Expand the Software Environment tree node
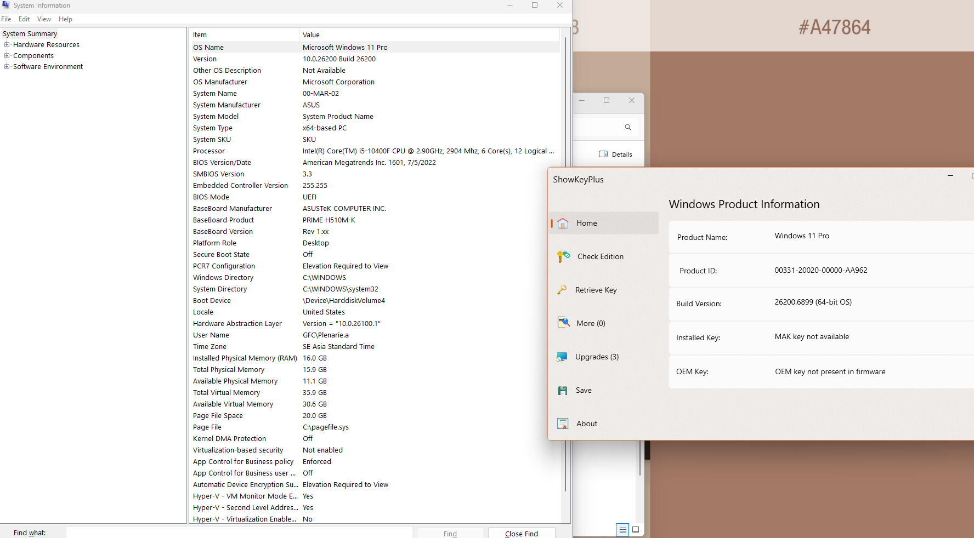974x538 pixels. point(7,67)
